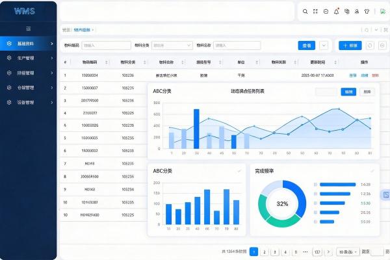The height and width of the screenshot is (260, 390).
Task: Toggle fullscreen with the expand icon
Action: coord(316,11)
